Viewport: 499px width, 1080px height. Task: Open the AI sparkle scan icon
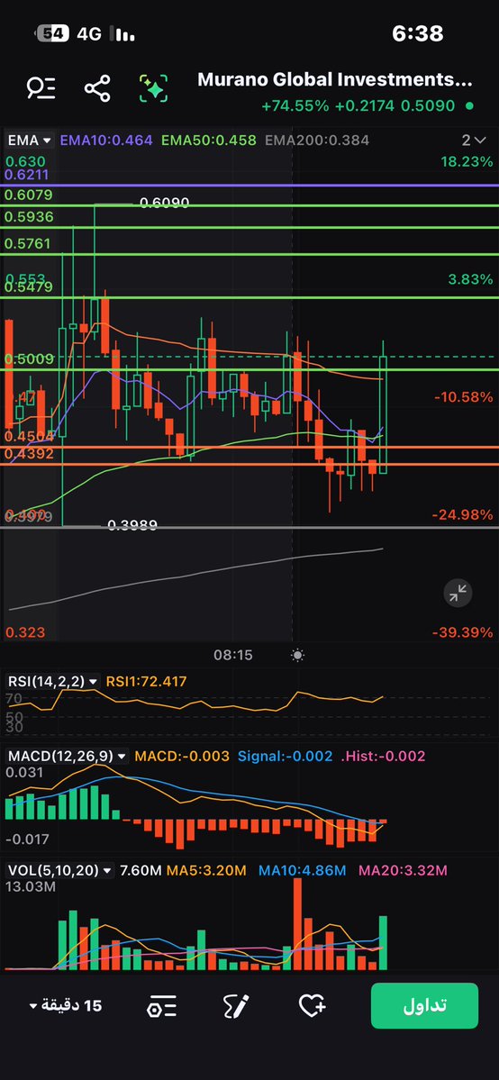click(154, 88)
